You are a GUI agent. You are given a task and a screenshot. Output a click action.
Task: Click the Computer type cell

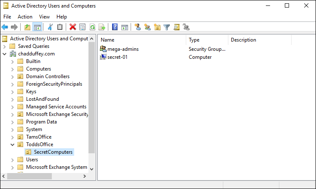pos(200,57)
